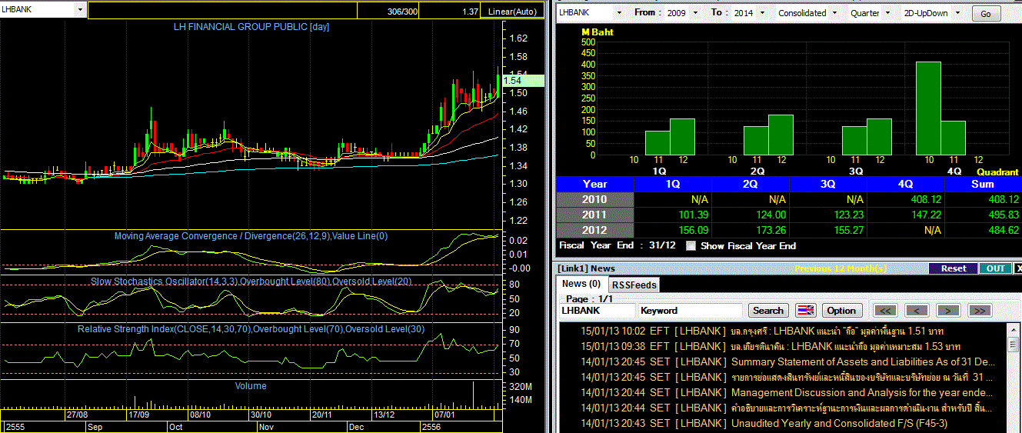Select the 2011 row label
This screenshot has height=433, width=1022.
point(594,215)
